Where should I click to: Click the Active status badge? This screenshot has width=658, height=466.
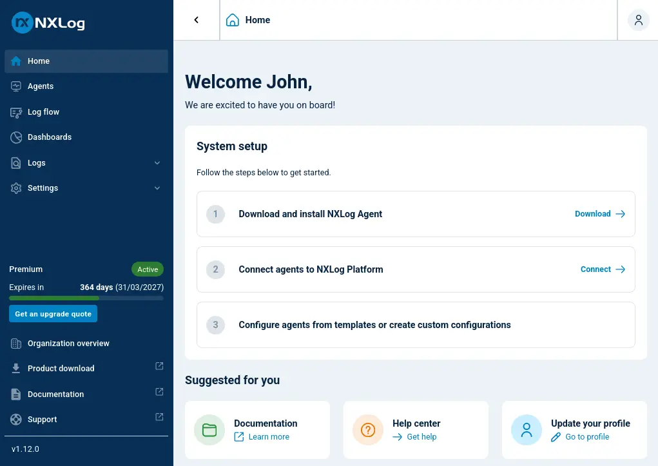pyautogui.click(x=148, y=269)
